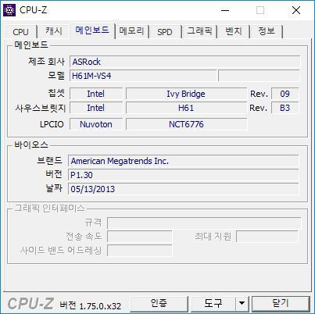Open the 정보 tab

(x=267, y=31)
